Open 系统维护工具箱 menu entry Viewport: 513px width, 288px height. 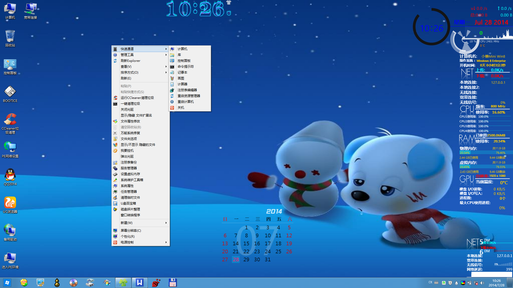coord(141,180)
